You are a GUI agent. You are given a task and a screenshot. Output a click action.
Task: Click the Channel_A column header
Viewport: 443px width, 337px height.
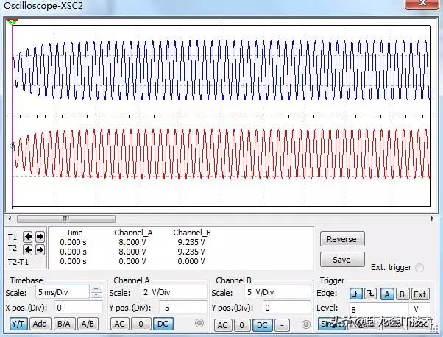pos(133,233)
